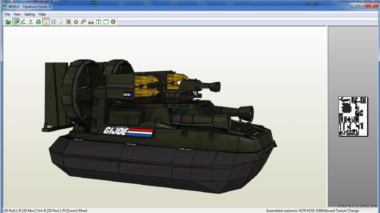The width and height of the screenshot is (380, 213).
Task: Select the check edge angle tool
Action: tap(23, 22)
